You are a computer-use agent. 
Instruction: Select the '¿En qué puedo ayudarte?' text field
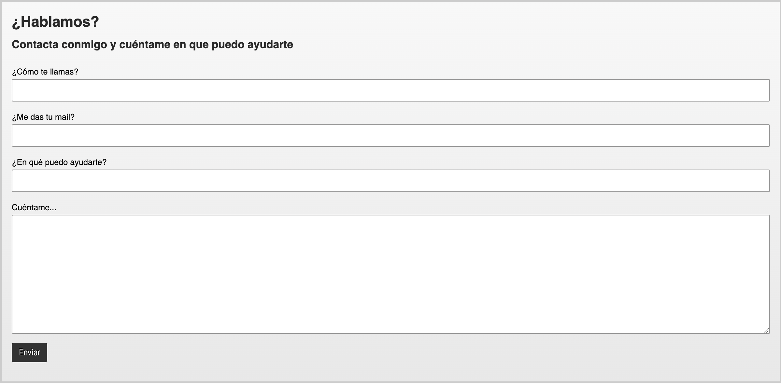(x=390, y=181)
